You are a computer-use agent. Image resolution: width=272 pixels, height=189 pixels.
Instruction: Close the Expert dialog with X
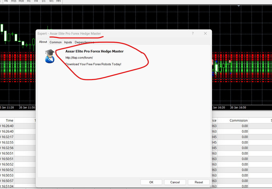[x=205, y=34]
